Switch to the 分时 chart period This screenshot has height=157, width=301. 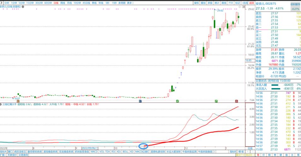pyautogui.click(x=7, y=3)
